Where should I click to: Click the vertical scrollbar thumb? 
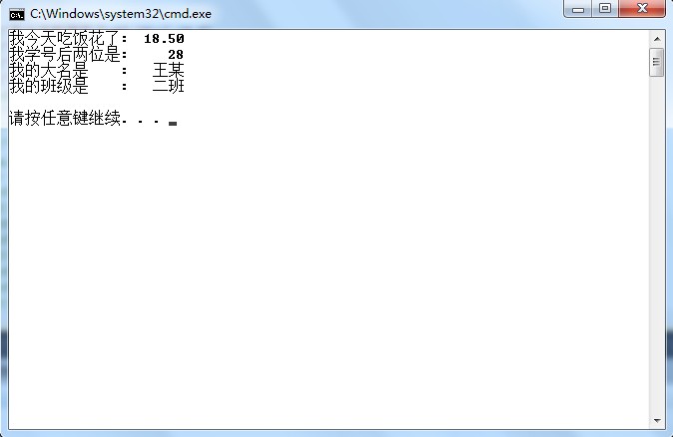tap(657, 62)
